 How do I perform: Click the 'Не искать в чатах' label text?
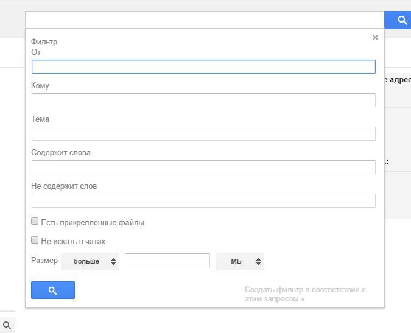tap(73, 242)
